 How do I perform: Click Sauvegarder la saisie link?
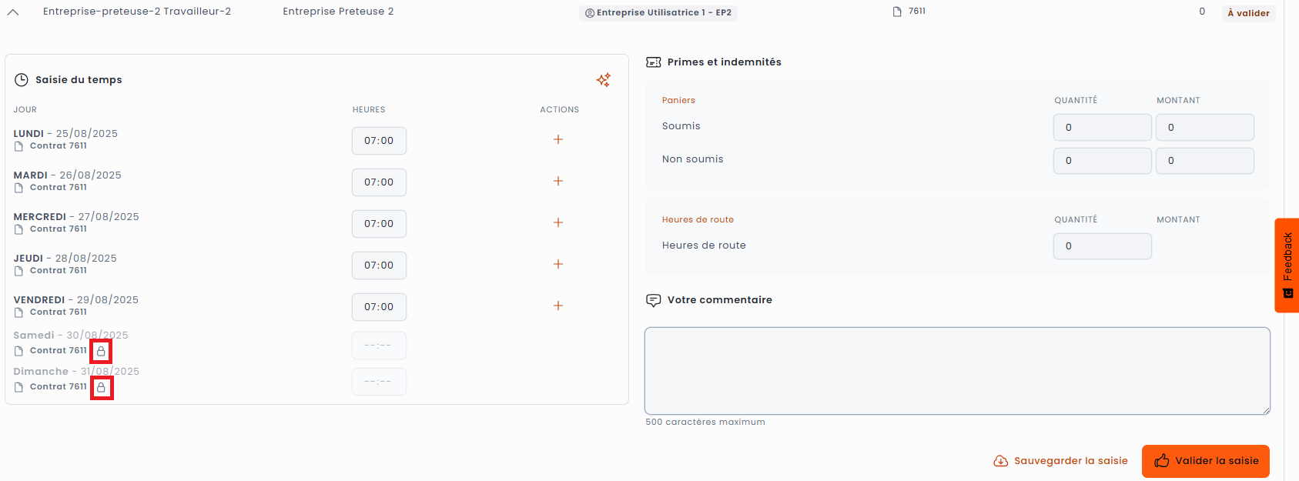pyautogui.click(x=1060, y=461)
